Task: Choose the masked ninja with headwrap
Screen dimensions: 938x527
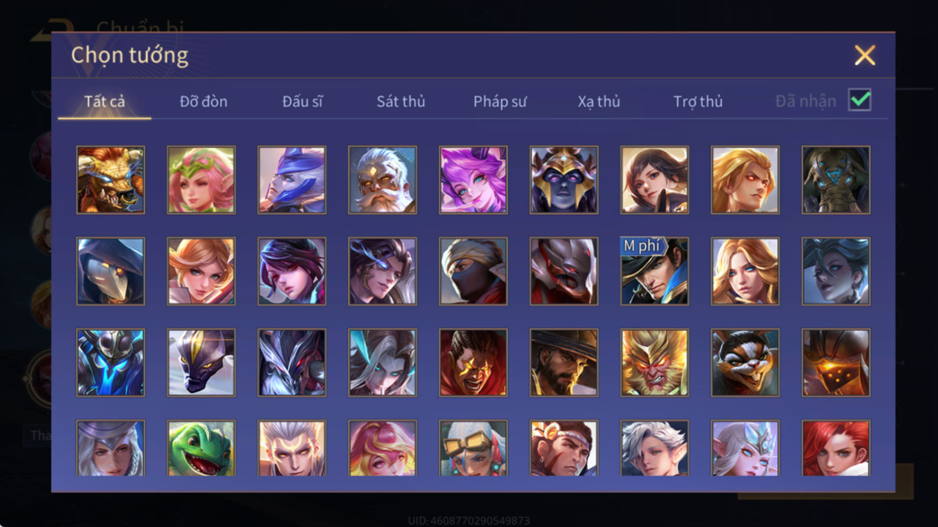Action: [x=473, y=271]
